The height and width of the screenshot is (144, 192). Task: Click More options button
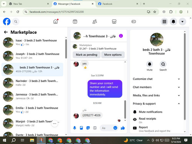click(113, 55)
